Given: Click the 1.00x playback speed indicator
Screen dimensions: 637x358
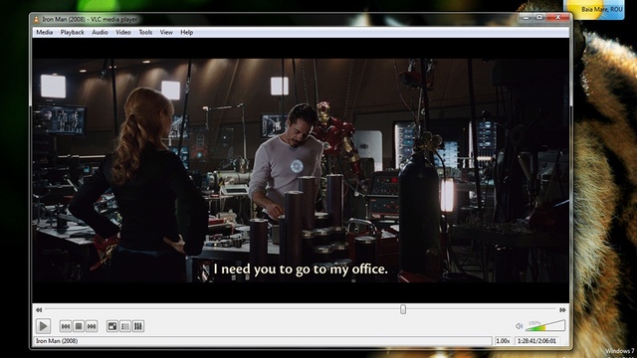Looking at the screenshot, I should click(x=503, y=341).
